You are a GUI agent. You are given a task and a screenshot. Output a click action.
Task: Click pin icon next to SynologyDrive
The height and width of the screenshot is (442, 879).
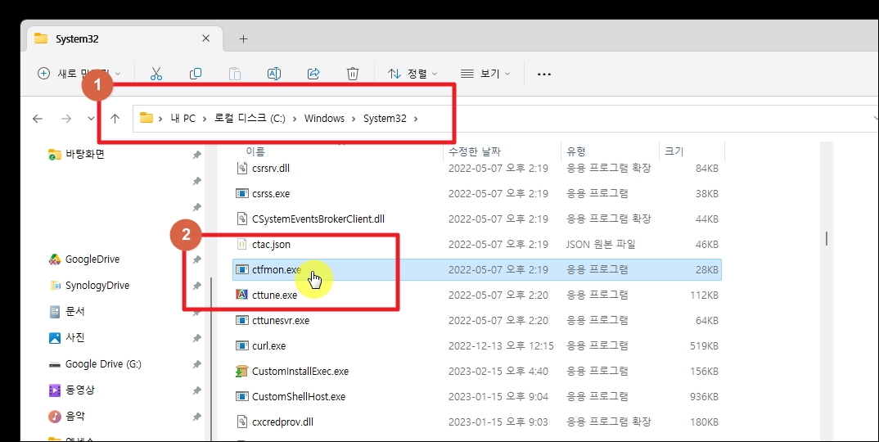pyautogui.click(x=196, y=286)
